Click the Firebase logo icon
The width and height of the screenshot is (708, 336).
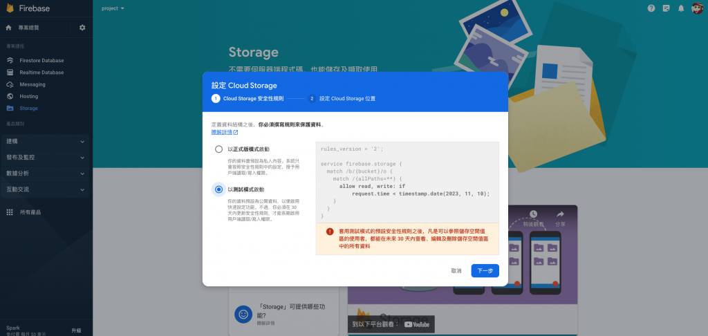coord(10,8)
